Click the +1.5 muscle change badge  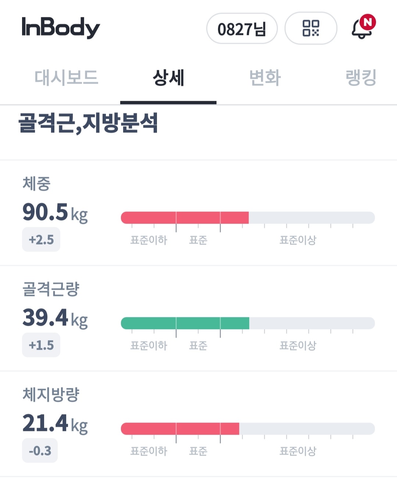pos(41,345)
